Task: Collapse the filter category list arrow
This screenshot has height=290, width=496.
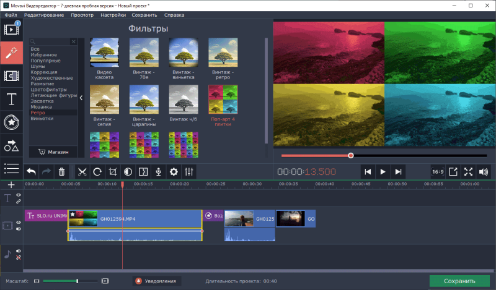Action: click(x=82, y=98)
